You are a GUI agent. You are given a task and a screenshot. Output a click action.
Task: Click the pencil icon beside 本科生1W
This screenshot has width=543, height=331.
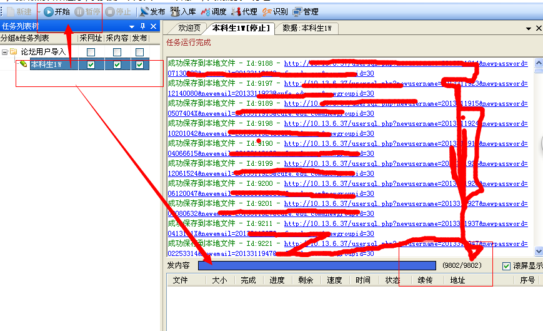23,64
